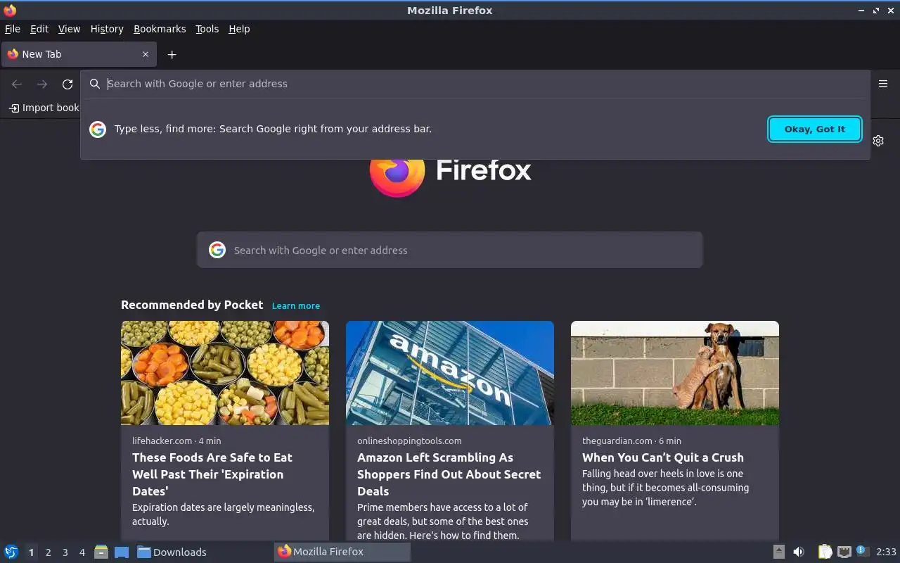900x563 pixels.
Task: Click the clock showing 2:33
Action: coord(886,552)
